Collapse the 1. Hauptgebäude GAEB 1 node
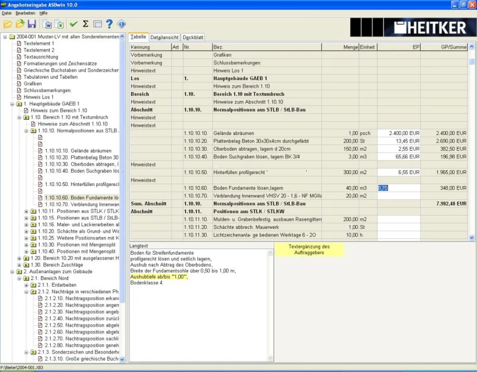The height and width of the screenshot is (372, 477). pyautogui.click(x=12, y=104)
